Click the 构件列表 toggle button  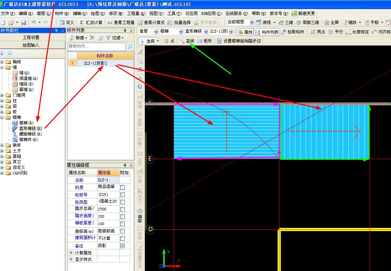[267, 32]
